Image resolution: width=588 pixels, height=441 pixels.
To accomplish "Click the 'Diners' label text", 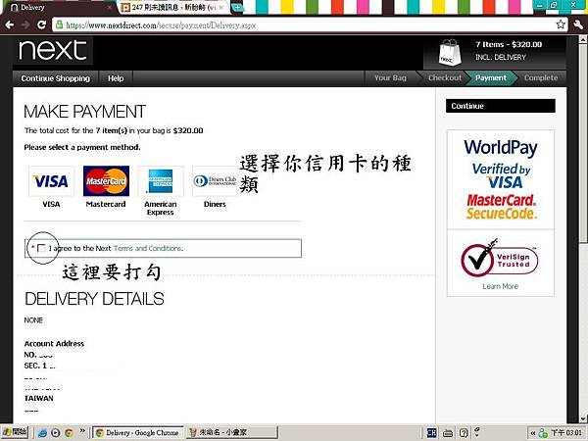I will [215, 204].
